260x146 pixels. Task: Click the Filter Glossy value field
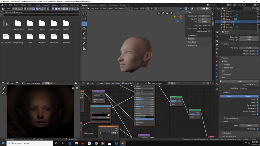249,48
